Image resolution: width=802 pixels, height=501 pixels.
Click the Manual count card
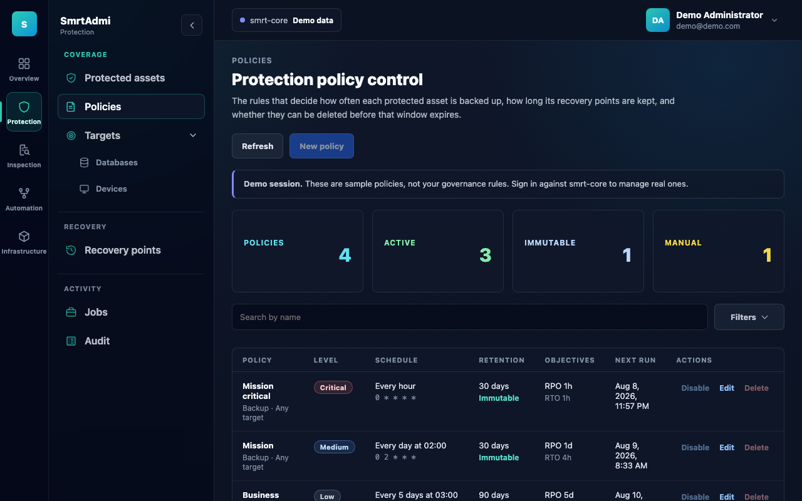719,251
